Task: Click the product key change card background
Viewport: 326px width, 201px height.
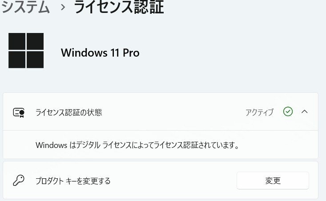Action: (161, 180)
